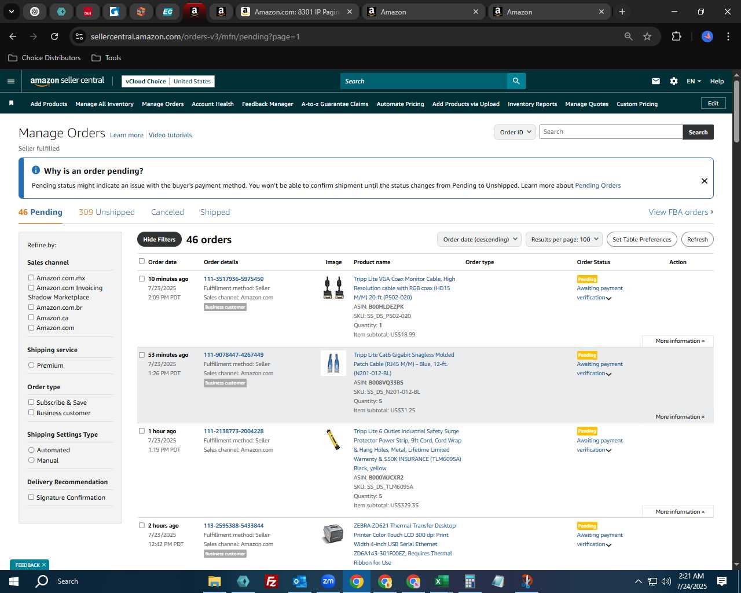Open the Results per page dropdown
The width and height of the screenshot is (741, 593).
click(564, 239)
